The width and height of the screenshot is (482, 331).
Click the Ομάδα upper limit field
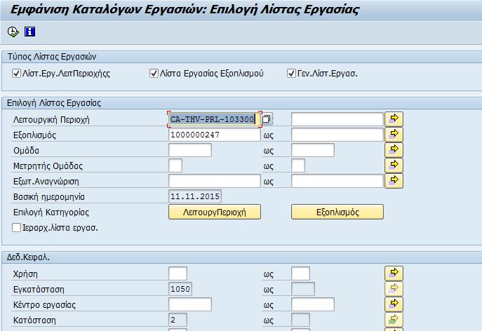313,150
